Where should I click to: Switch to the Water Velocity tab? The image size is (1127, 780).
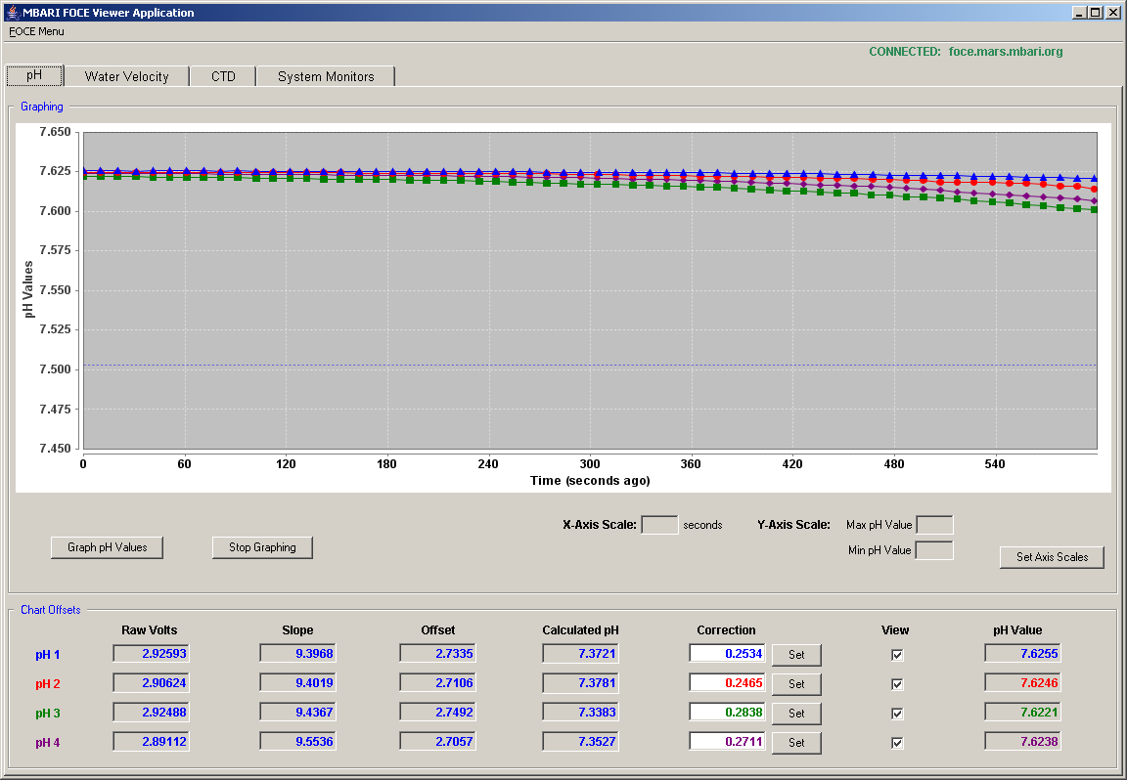[x=126, y=76]
